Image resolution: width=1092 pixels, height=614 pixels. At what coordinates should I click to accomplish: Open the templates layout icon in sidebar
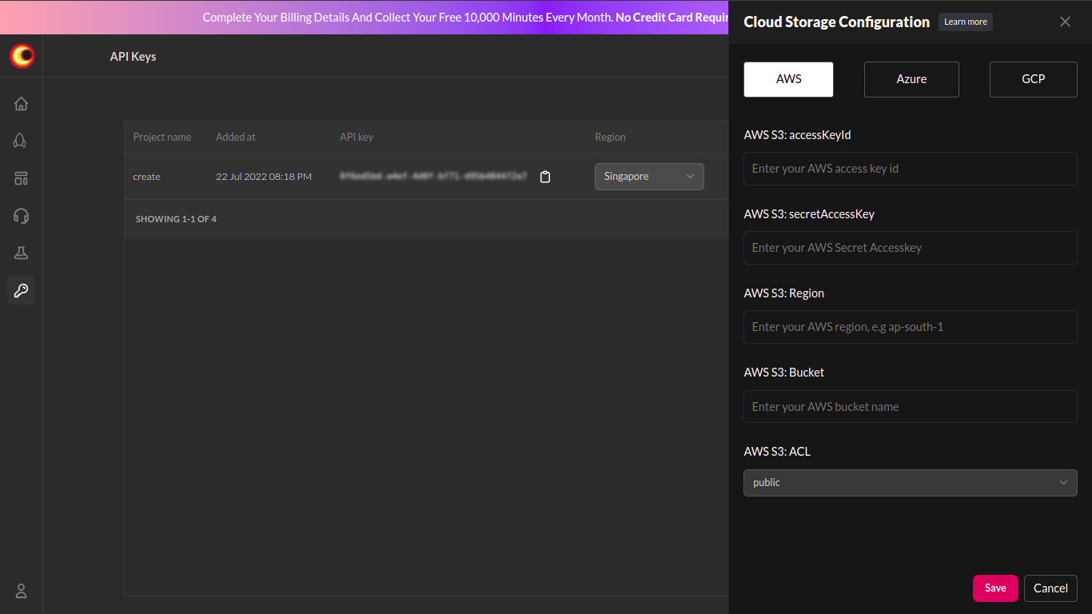point(22,178)
